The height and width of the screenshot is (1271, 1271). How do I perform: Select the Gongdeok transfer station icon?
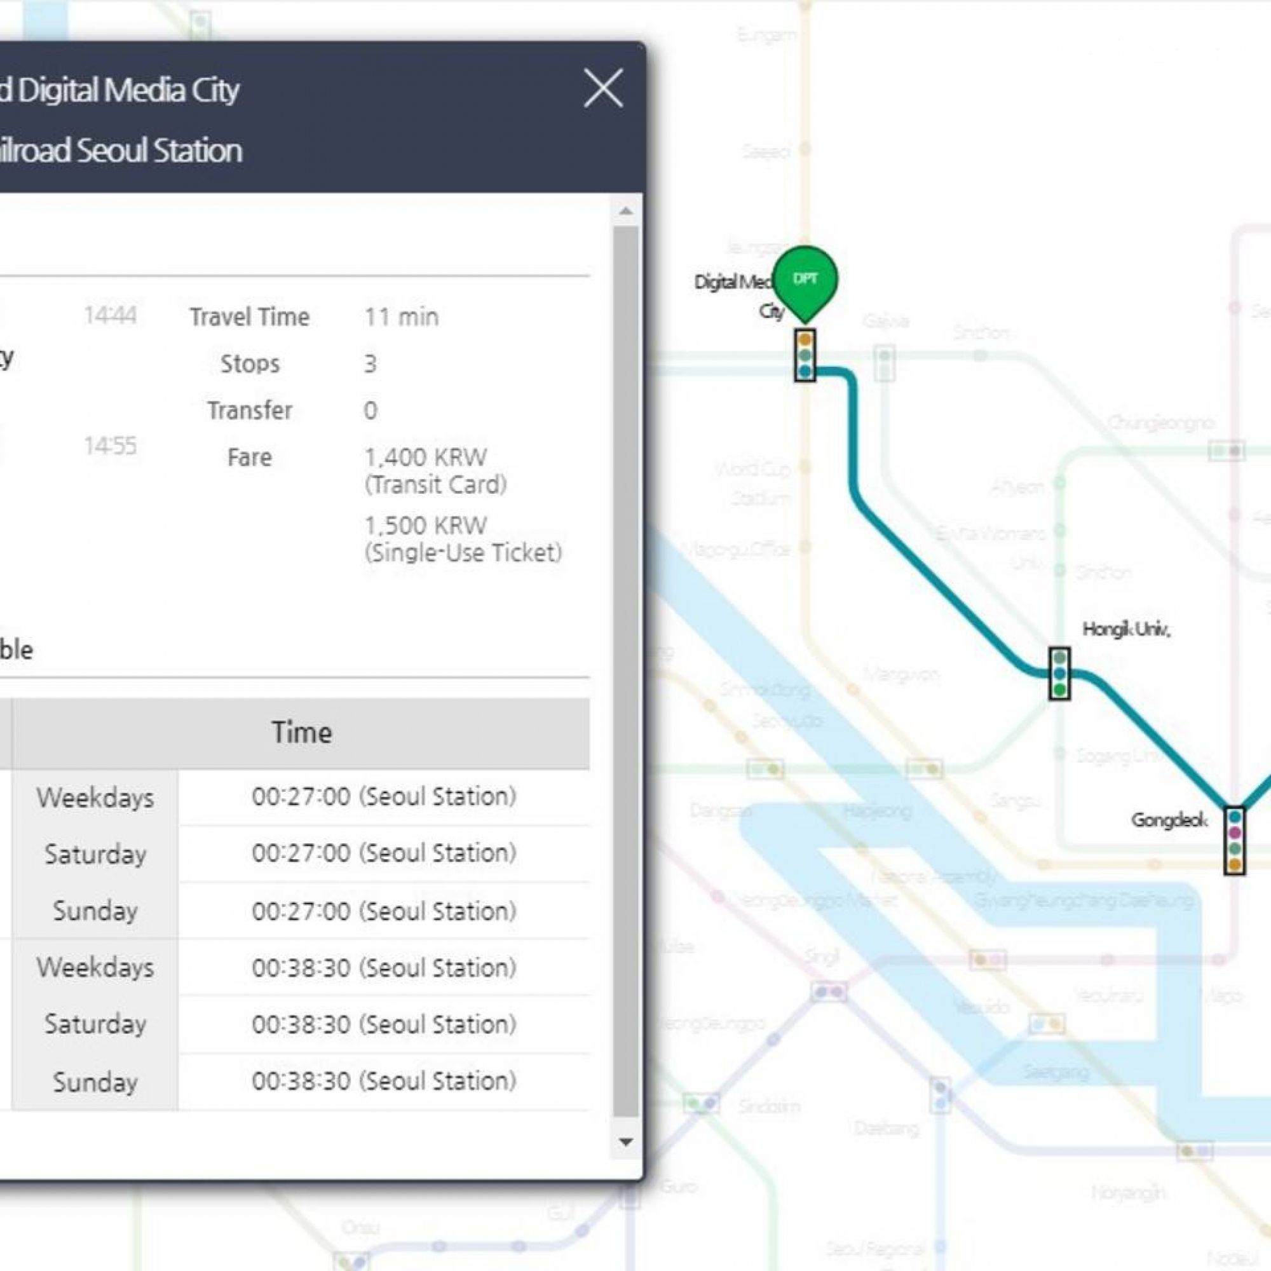pyautogui.click(x=1235, y=840)
